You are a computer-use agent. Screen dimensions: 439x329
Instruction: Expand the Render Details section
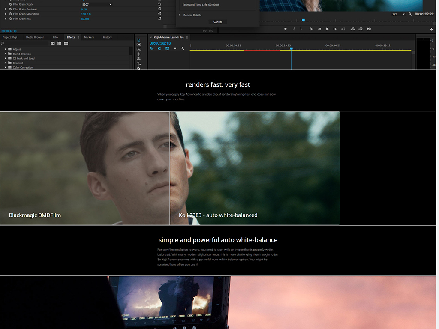click(180, 15)
